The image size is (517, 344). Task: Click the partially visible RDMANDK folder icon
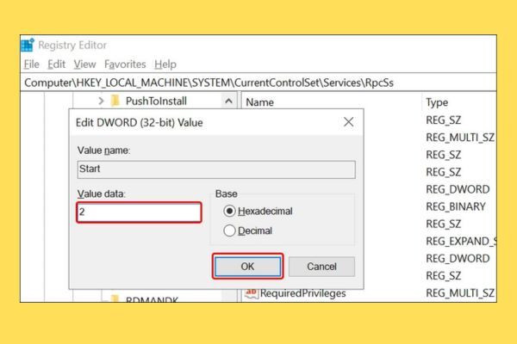coord(115,298)
